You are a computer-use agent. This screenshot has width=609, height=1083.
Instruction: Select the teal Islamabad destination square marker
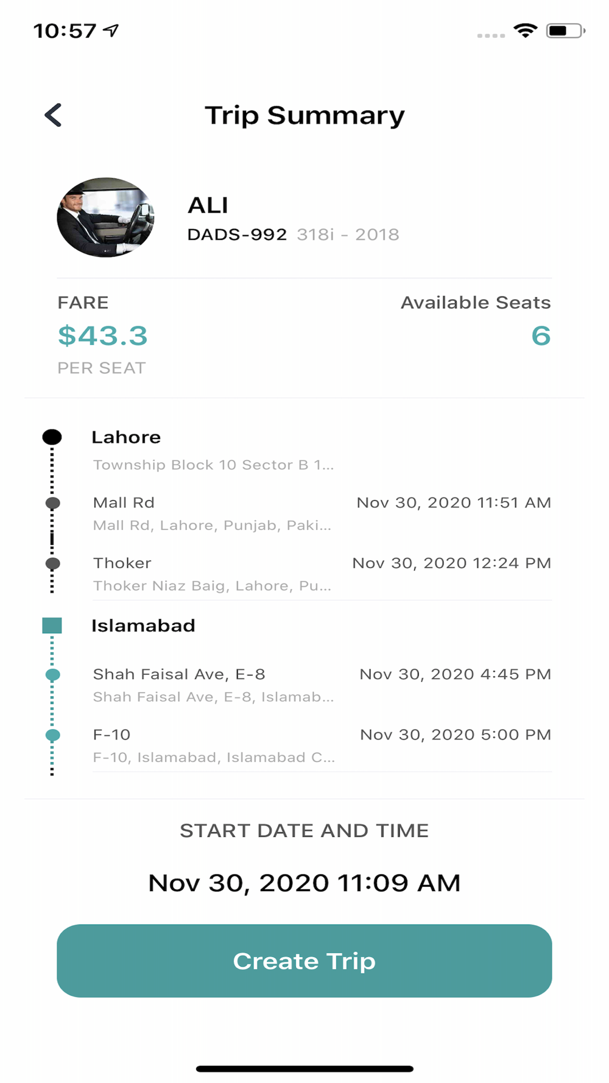[52, 626]
